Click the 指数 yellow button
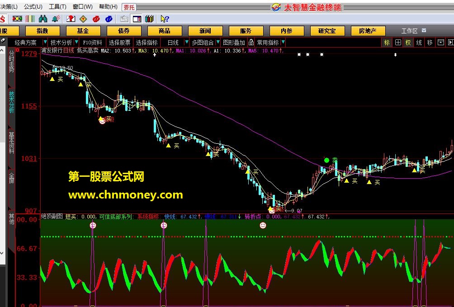Image resolution: width=454 pixels, height=307 pixels. point(43,31)
